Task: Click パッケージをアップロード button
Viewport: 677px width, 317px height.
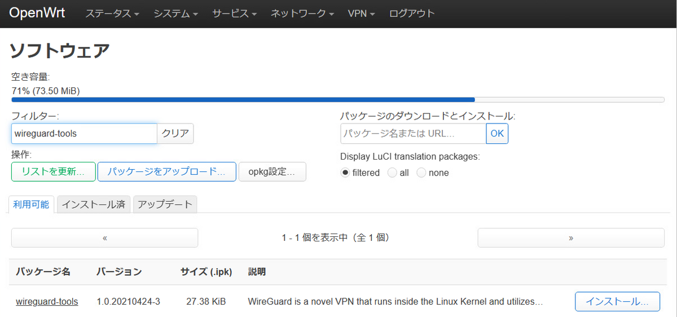Action: pyautogui.click(x=167, y=172)
